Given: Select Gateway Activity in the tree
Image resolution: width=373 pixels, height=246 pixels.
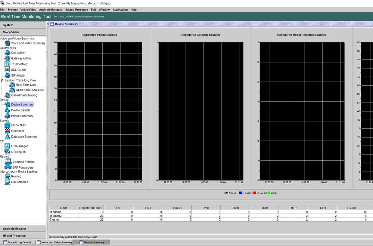Looking at the screenshot, I should coord(21,58).
